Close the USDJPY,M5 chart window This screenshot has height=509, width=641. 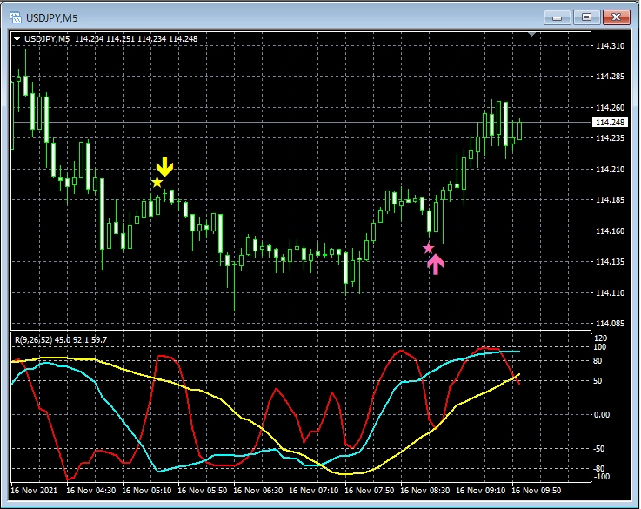[615, 17]
